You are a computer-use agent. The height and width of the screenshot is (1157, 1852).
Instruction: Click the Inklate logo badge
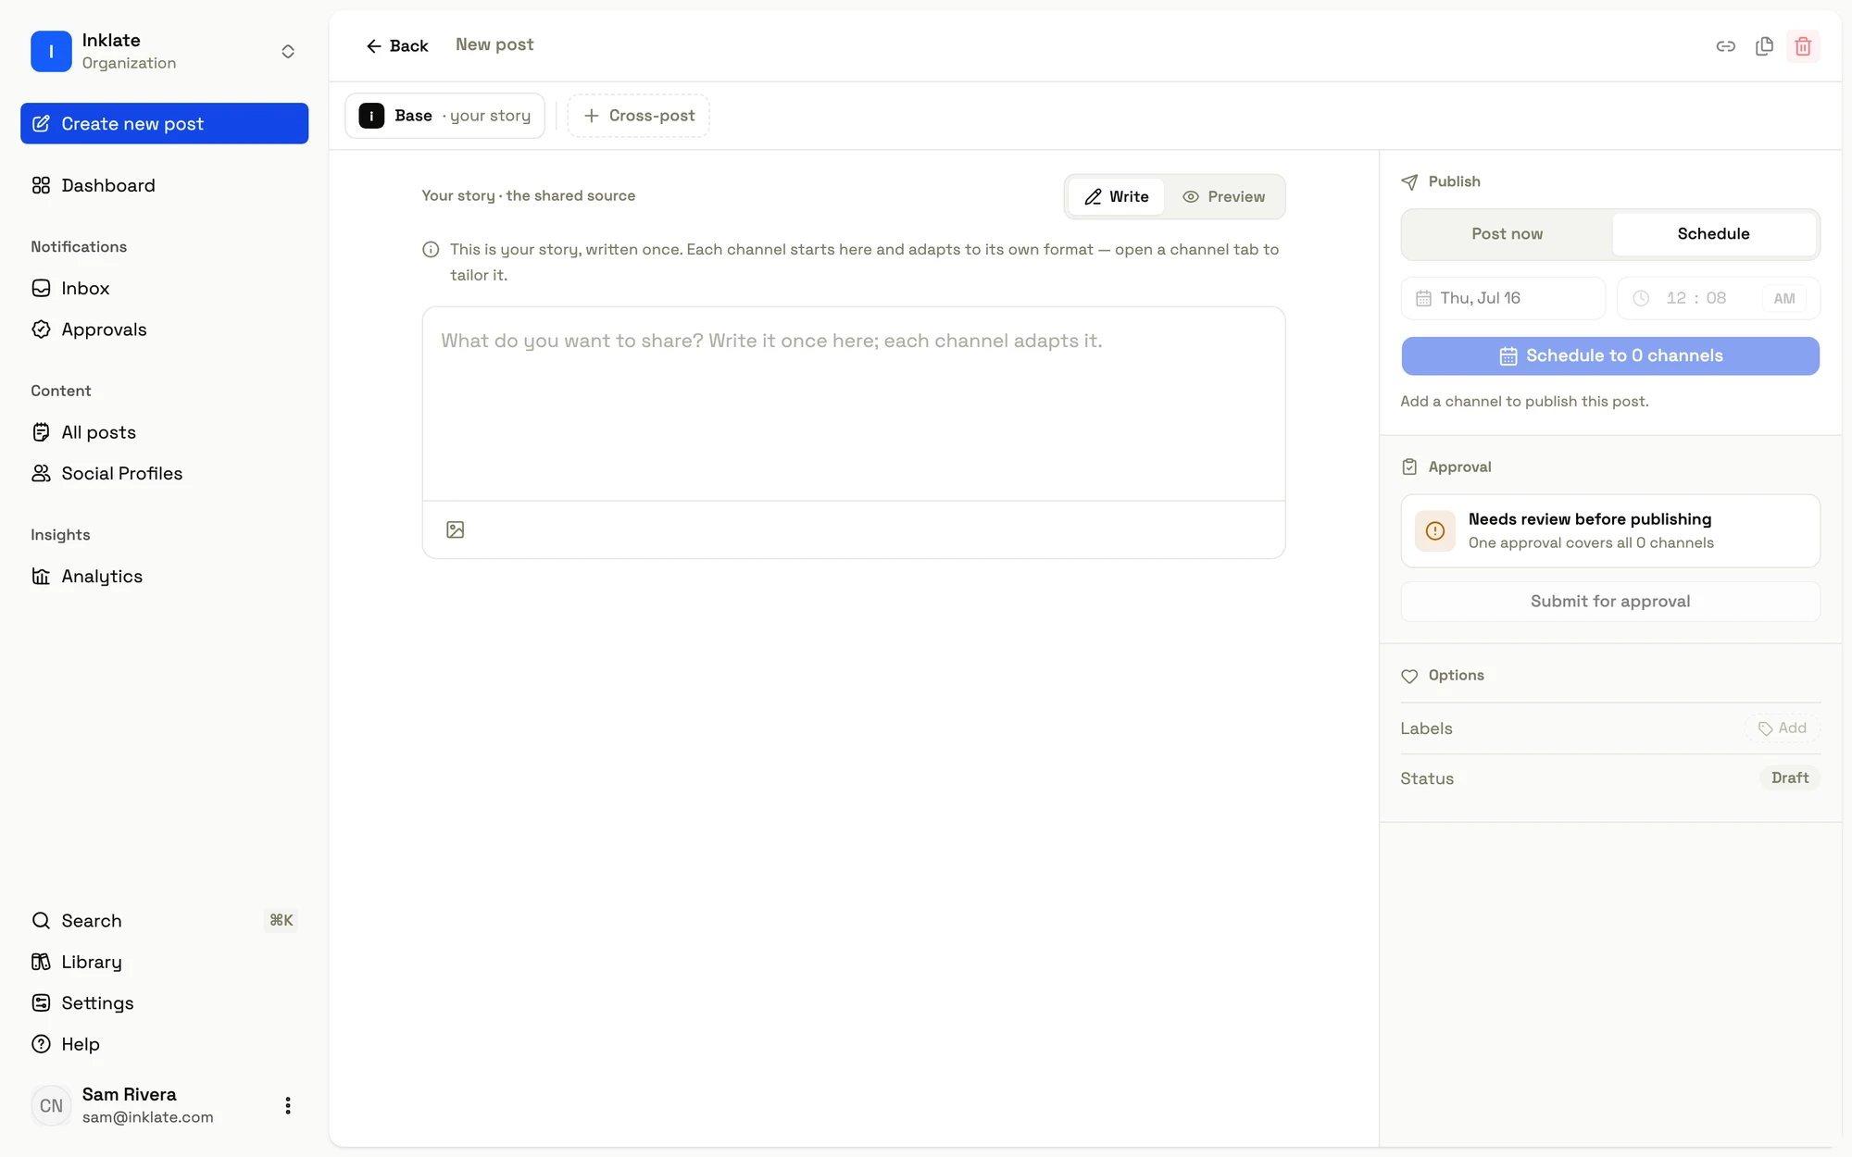(x=51, y=52)
